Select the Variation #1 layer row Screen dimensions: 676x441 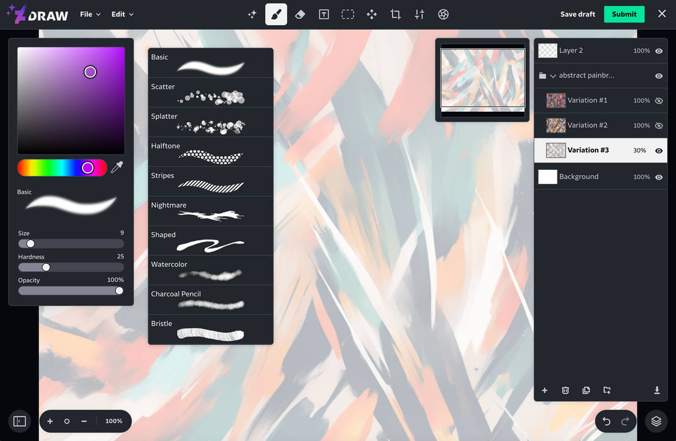[600, 100]
